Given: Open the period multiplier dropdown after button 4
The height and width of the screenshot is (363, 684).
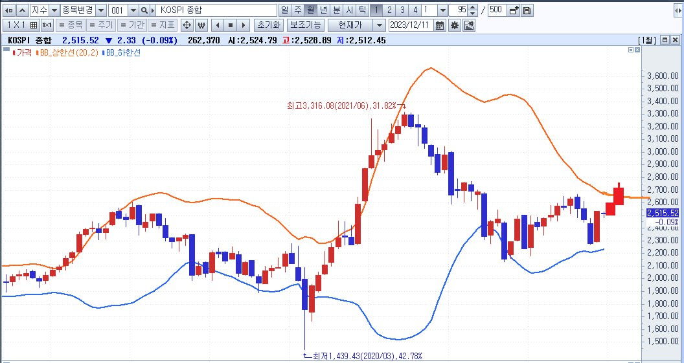Looking at the screenshot, I should coord(442,10).
